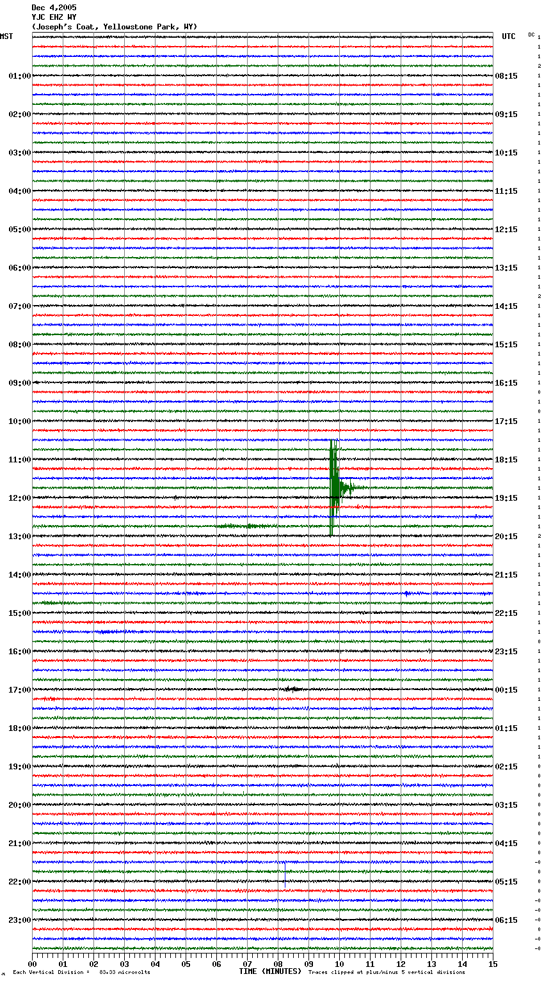Click the "14:00" MST hour label
The image size is (544, 981).
(19, 575)
